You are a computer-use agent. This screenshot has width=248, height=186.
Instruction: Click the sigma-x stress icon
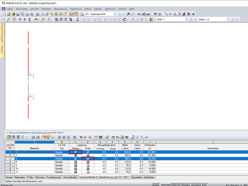tap(106, 20)
